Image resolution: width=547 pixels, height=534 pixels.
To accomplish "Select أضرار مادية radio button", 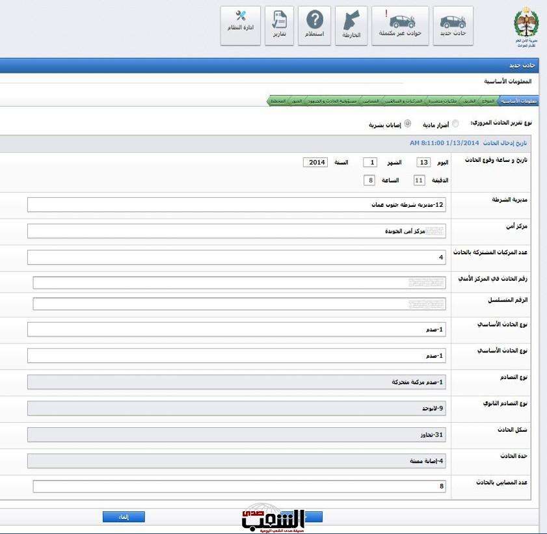I will 455,124.
